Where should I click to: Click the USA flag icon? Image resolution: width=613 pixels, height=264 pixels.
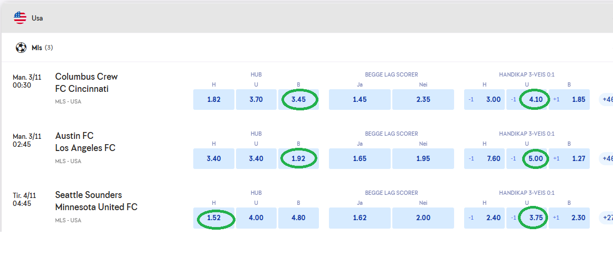[20, 18]
